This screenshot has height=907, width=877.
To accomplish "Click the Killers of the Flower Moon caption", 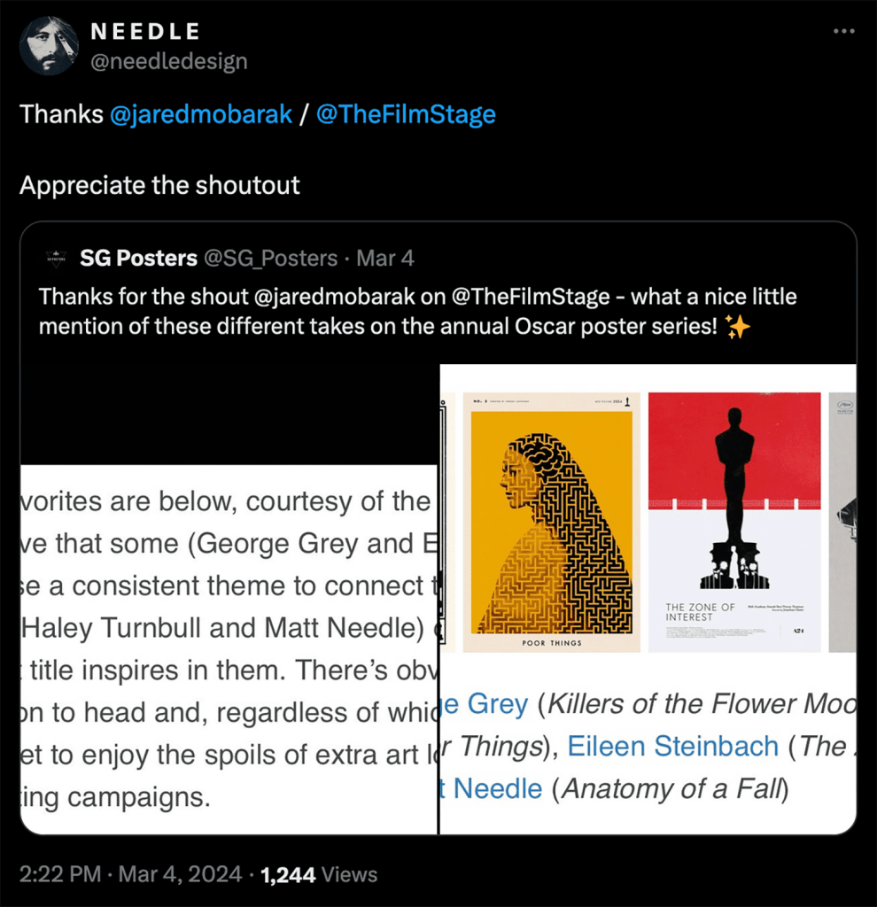I will pos(700,705).
